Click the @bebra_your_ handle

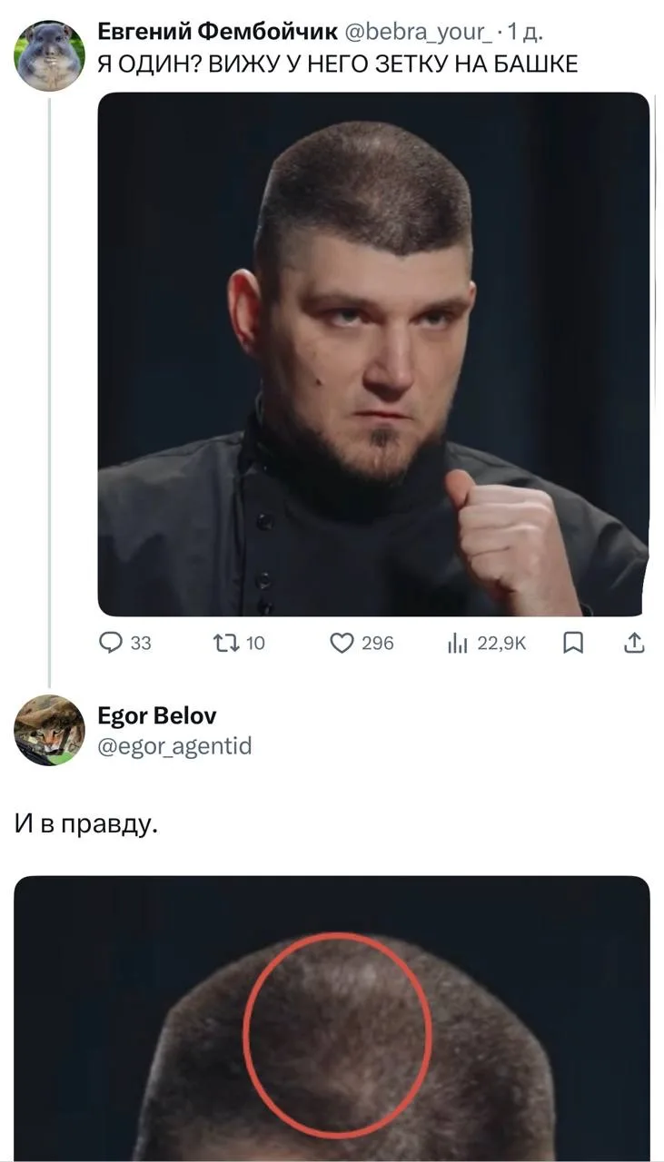[416, 34]
